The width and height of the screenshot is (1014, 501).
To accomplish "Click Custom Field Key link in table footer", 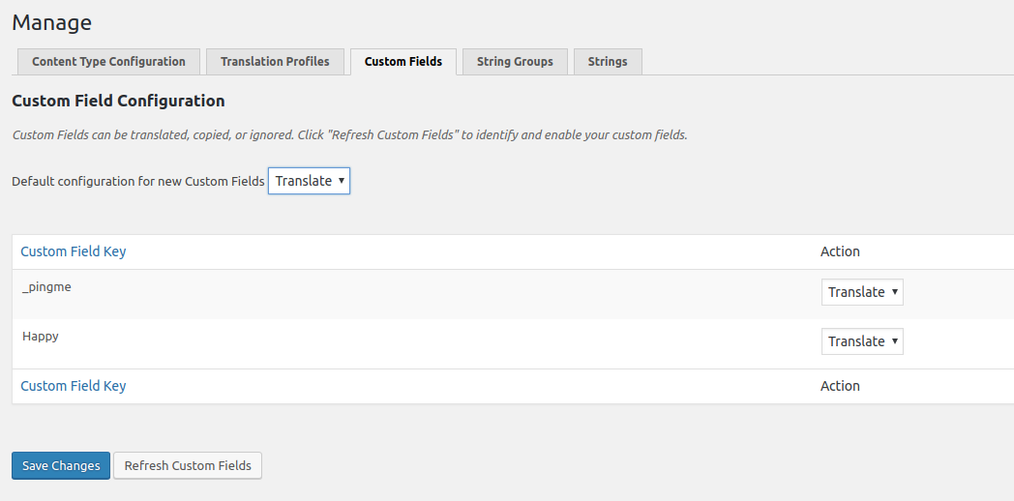I will [74, 386].
